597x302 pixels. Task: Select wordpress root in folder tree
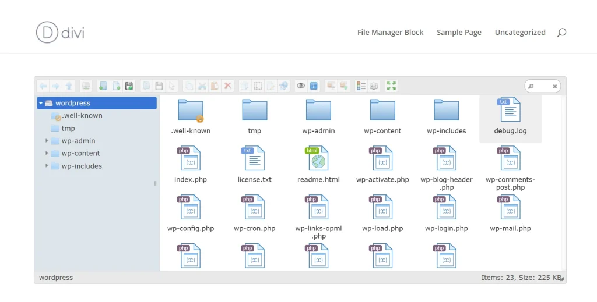click(x=97, y=103)
